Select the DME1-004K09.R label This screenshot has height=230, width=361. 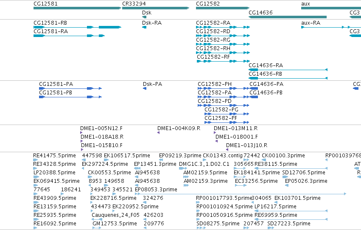click(x=179, y=128)
